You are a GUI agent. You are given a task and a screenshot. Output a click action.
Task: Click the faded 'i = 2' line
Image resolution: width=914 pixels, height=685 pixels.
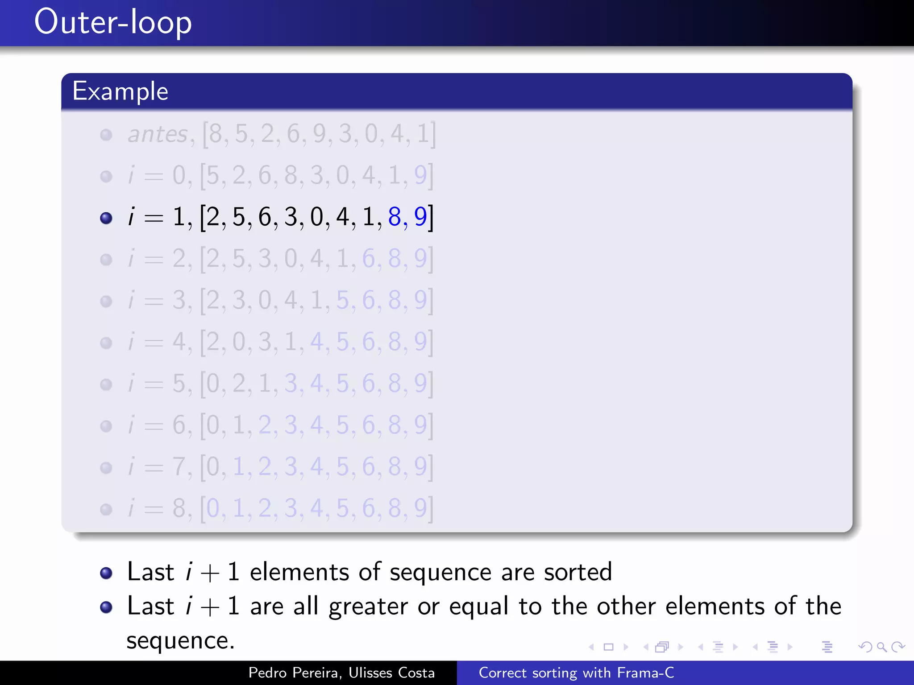[280, 259]
